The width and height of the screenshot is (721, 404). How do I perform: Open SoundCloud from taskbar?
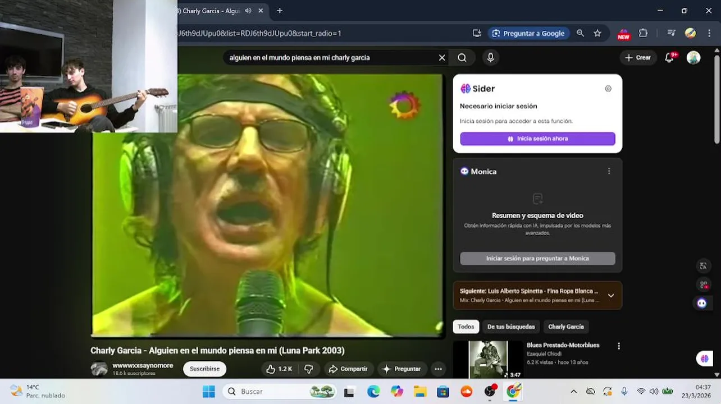[x=467, y=392]
